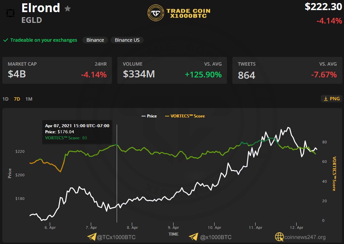Toggle the VORTECS Score legend series
The width and height of the screenshot is (344, 244).
[x=185, y=116]
